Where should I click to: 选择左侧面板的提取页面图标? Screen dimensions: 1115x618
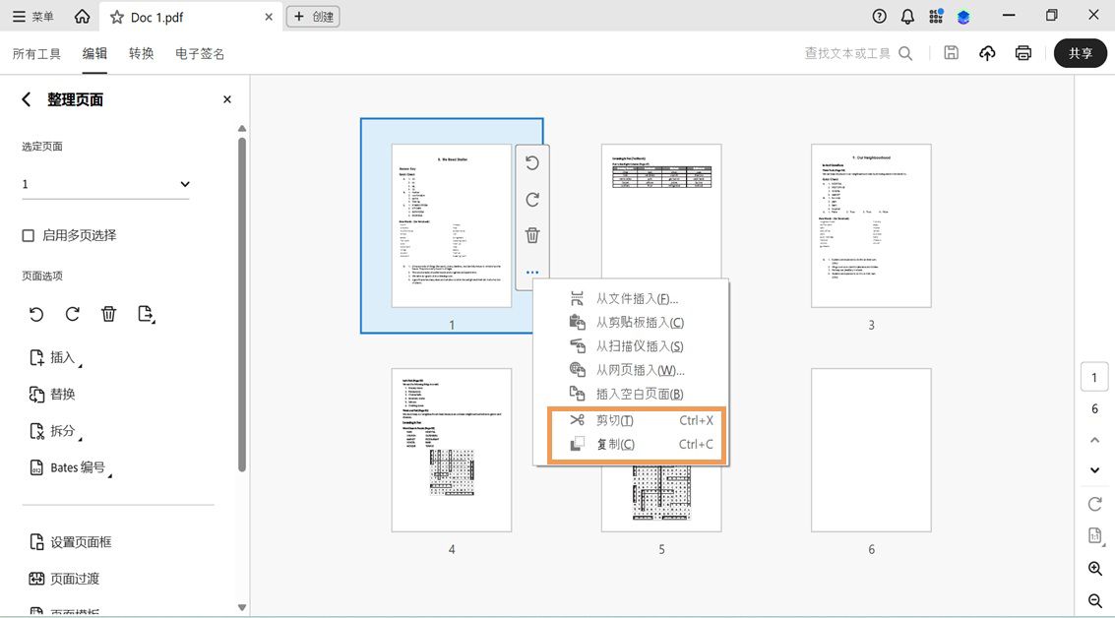(147, 313)
